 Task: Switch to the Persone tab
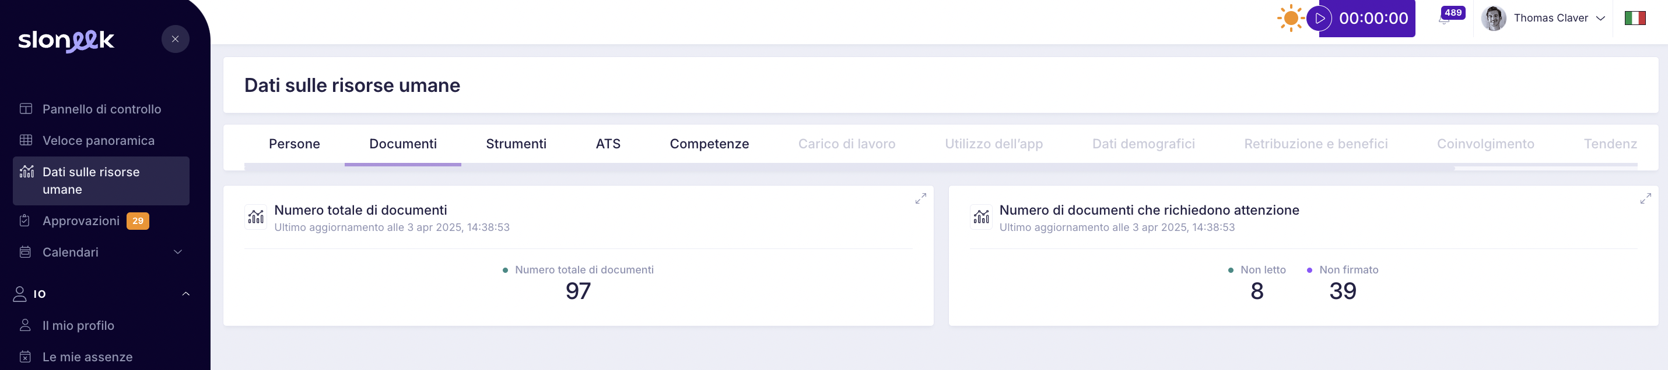tap(294, 144)
